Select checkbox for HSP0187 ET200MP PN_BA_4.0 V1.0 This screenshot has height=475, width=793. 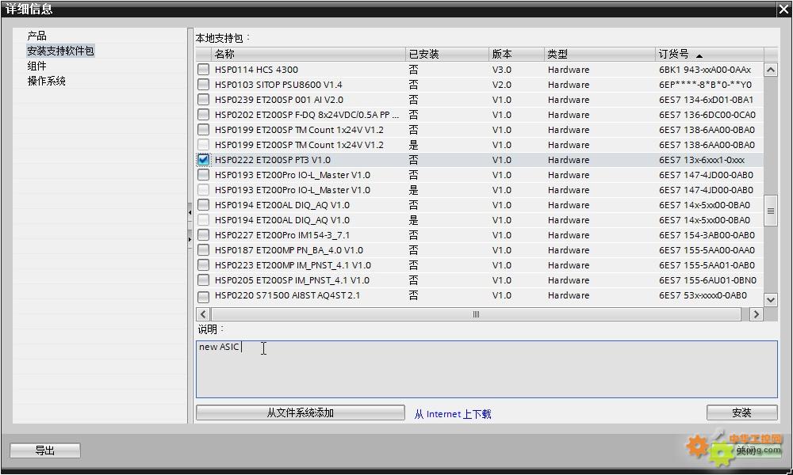click(203, 250)
